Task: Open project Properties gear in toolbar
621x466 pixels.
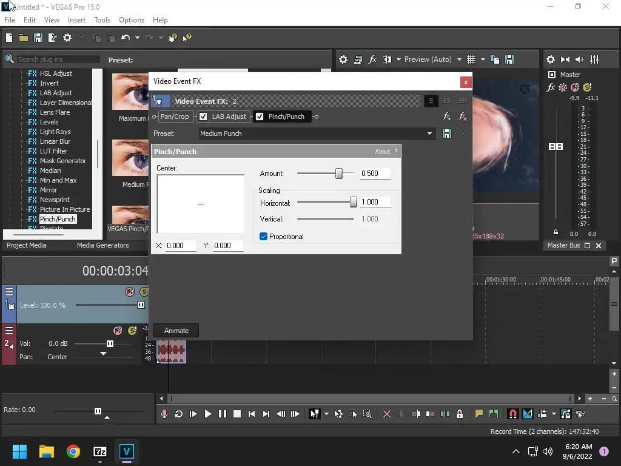Action: click(67, 38)
